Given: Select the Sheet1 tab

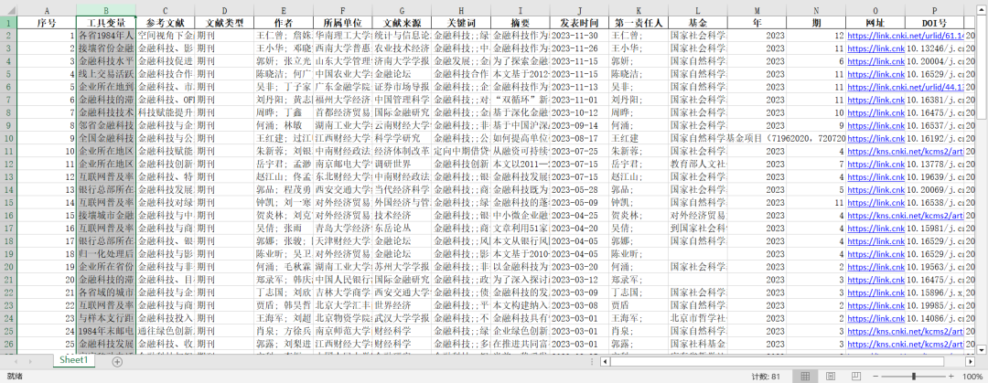Looking at the screenshot, I should [74, 361].
